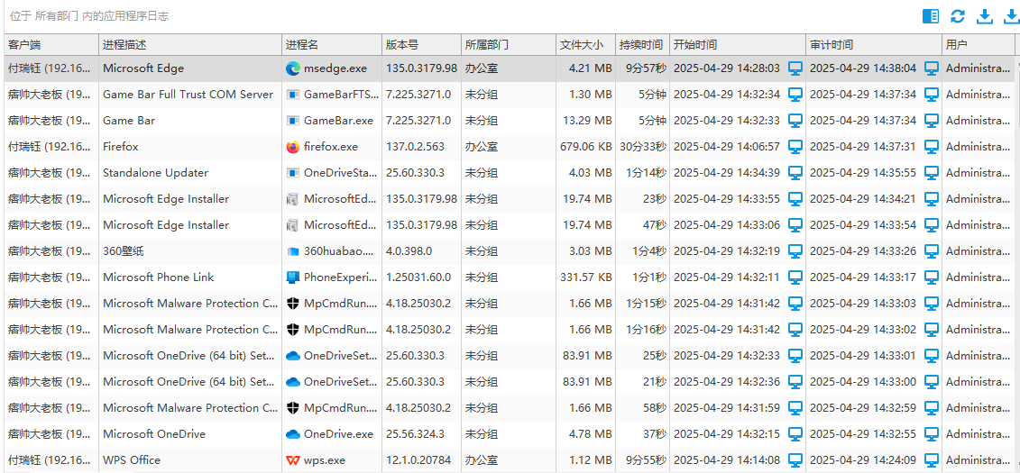Click the OneDrive.exe cloud icon
This screenshot has height=473, width=1020.
click(x=293, y=434)
